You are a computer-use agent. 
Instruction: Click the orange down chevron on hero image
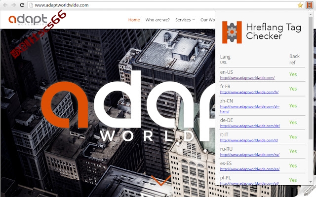pos(161,180)
